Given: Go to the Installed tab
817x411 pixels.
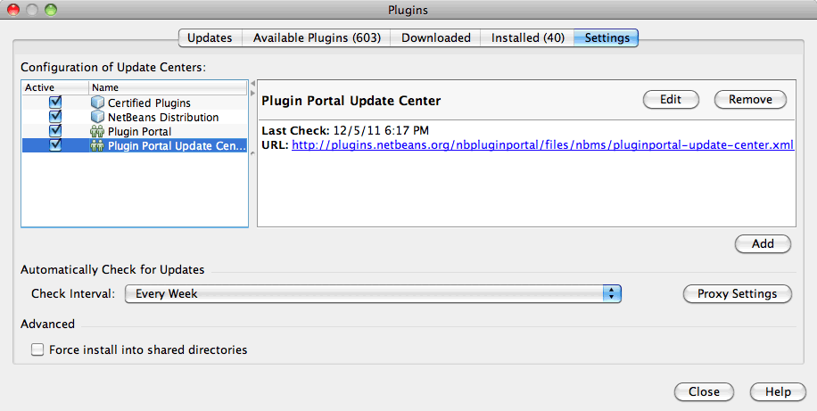Looking at the screenshot, I should pyautogui.click(x=527, y=38).
